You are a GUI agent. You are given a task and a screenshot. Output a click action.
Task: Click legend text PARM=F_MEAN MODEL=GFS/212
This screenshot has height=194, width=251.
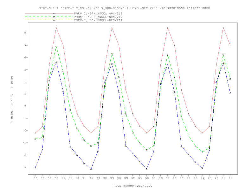coord(98,20)
